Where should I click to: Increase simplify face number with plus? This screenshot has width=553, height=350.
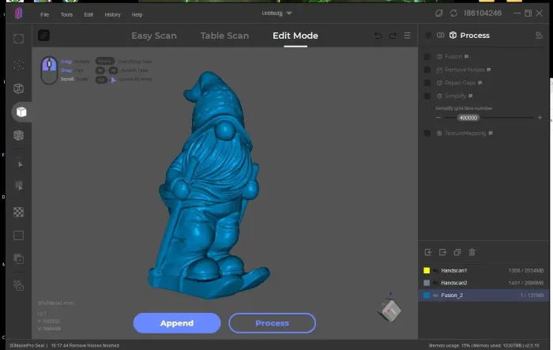(x=540, y=118)
